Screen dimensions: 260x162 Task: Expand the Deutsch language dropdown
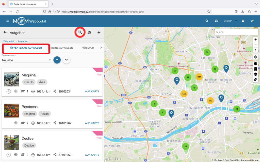(230, 21)
